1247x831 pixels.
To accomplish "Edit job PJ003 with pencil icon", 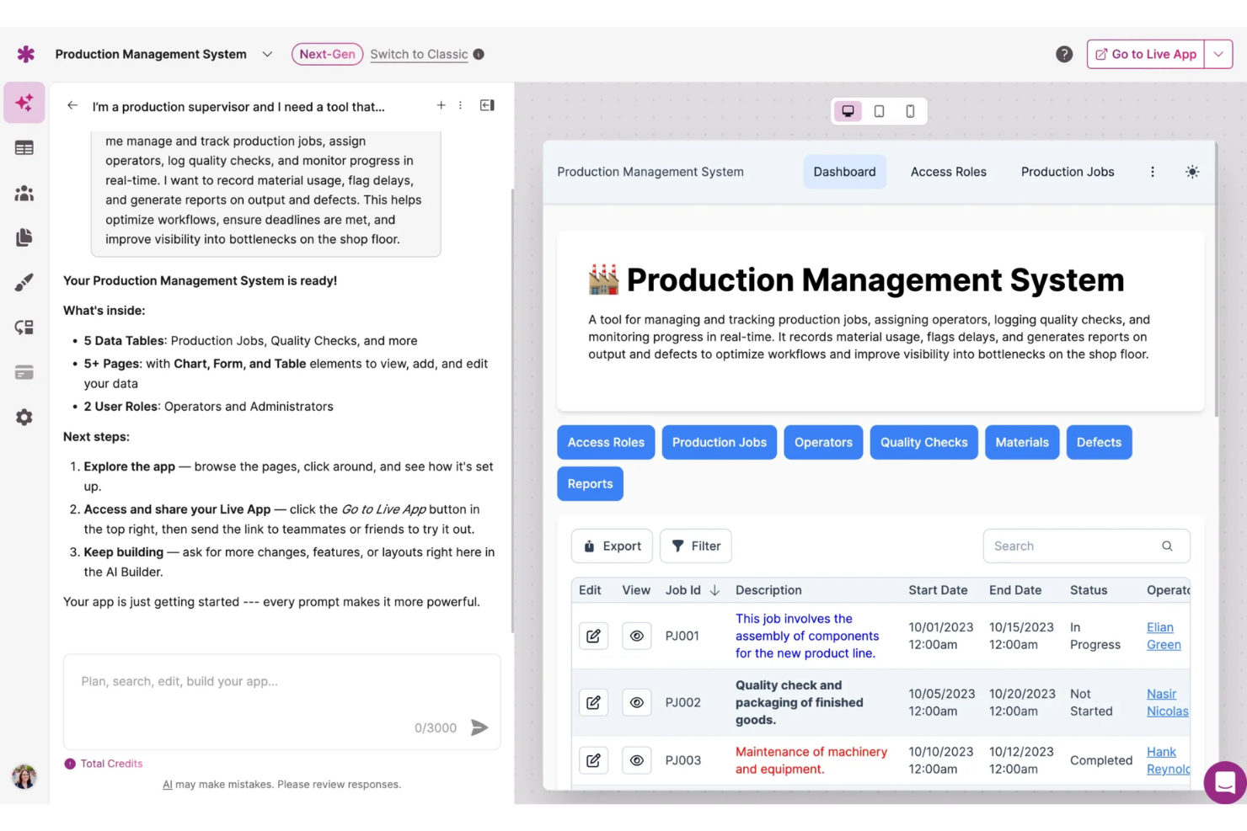I will (x=593, y=760).
